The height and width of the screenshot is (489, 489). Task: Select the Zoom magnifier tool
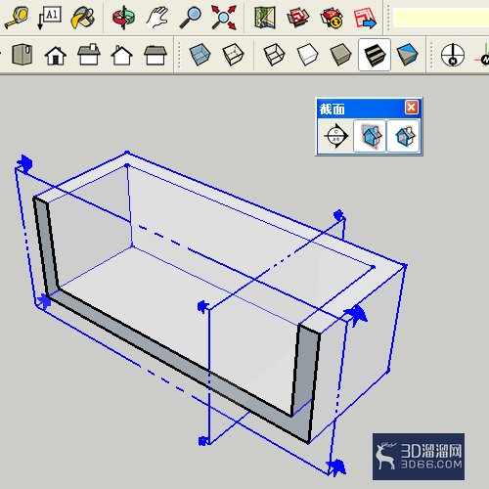tap(191, 18)
